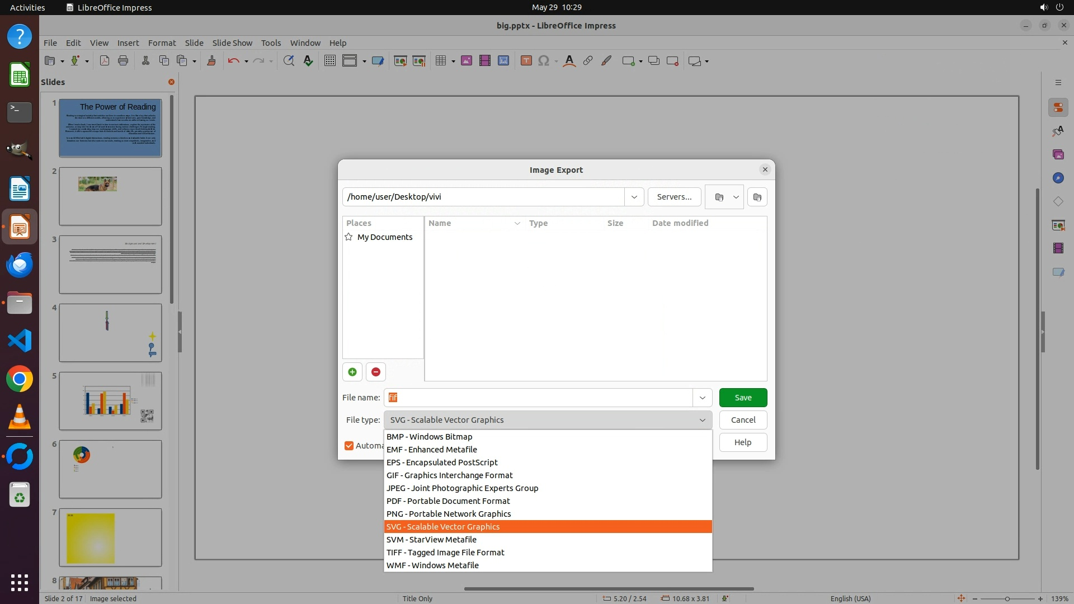Open Thunderbird from the dock
The image size is (1074, 604).
click(x=20, y=265)
